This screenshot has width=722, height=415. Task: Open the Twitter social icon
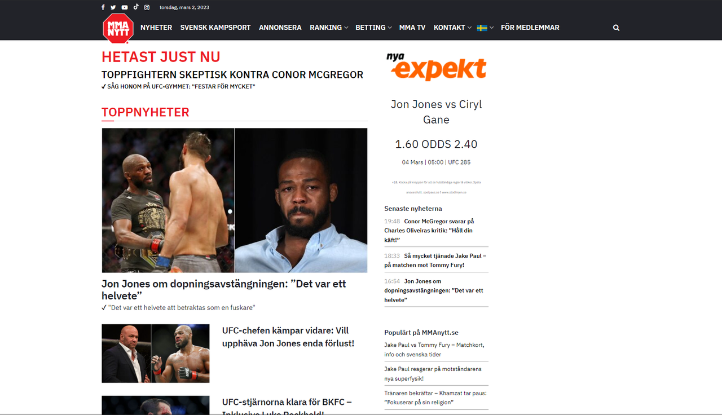click(113, 7)
